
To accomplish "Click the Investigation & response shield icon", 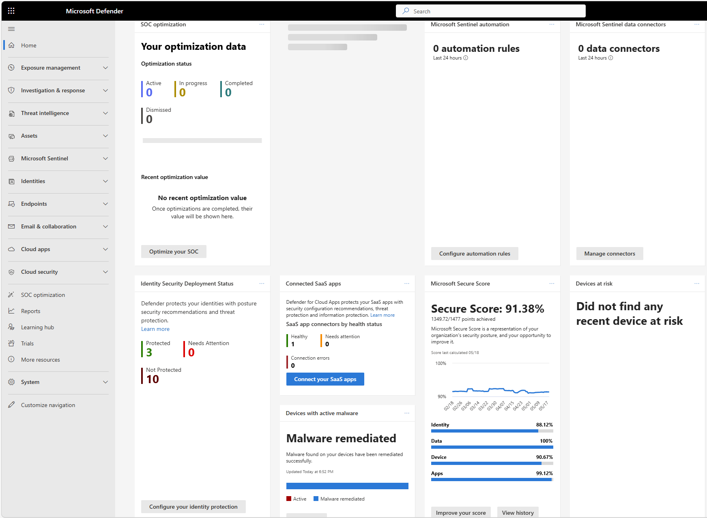I will (11, 90).
